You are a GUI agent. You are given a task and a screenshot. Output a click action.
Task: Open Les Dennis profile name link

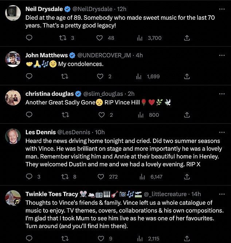click(x=40, y=132)
